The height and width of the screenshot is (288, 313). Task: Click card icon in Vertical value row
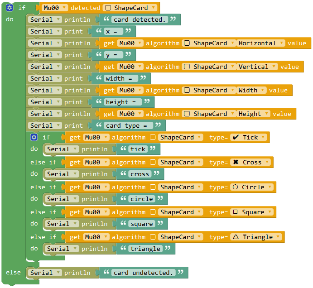187,67
